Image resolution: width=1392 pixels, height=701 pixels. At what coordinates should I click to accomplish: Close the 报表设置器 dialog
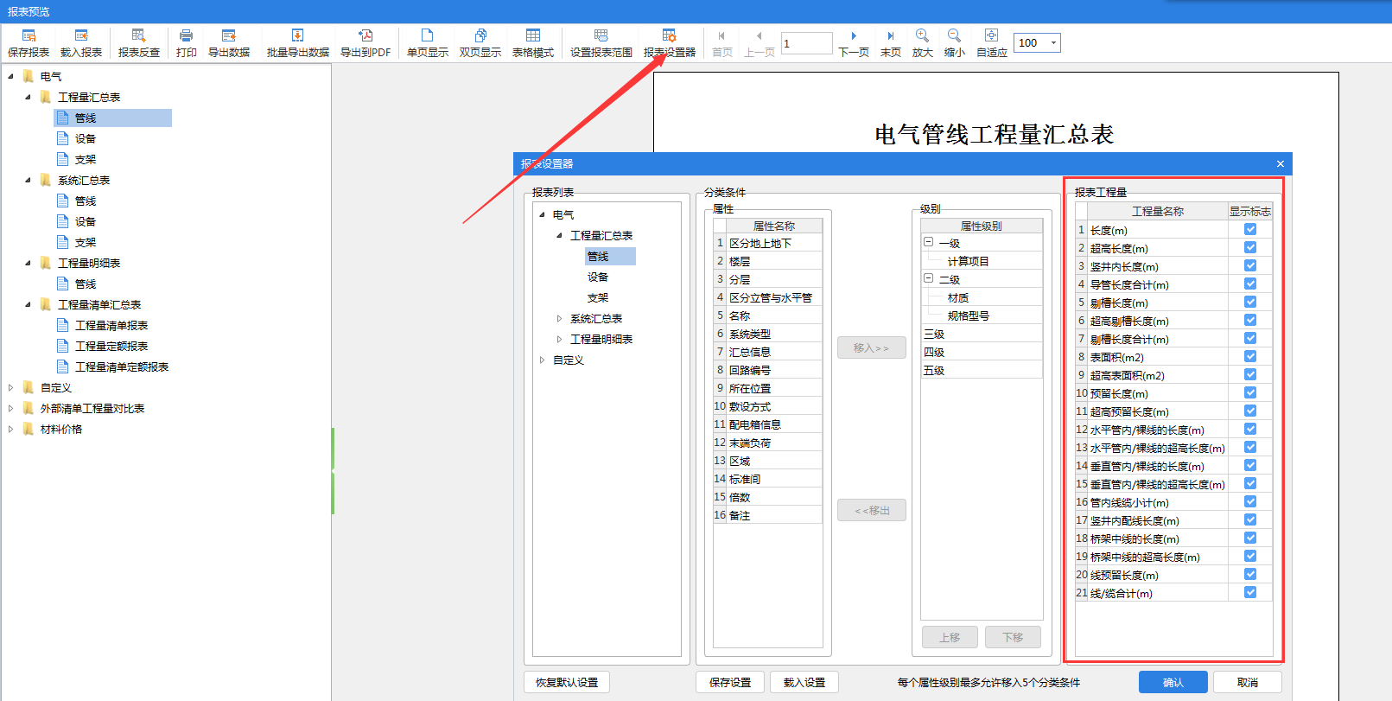pos(1281,164)
